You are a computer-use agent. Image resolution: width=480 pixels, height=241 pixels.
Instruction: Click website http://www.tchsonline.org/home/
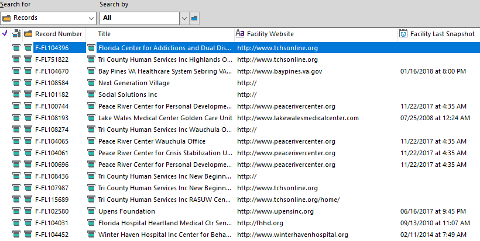[x=289, y=200]
